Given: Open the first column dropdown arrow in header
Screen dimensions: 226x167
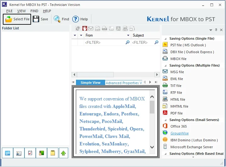Looking at the screenshot, I should pos(75,35).
